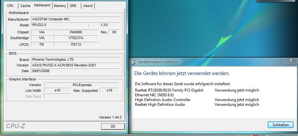The height and width of the screenshot is (136, 298).
Task: Click the chipset value P4M890
Action: coord(76,32)
